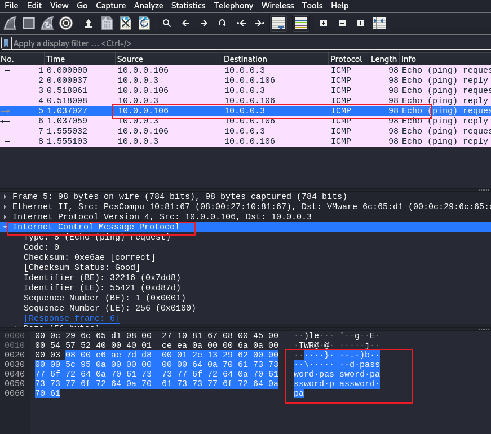This screenshot has height=434, width=491.
Task: Sort by the Source column header
Action: [x=169, y=59]
